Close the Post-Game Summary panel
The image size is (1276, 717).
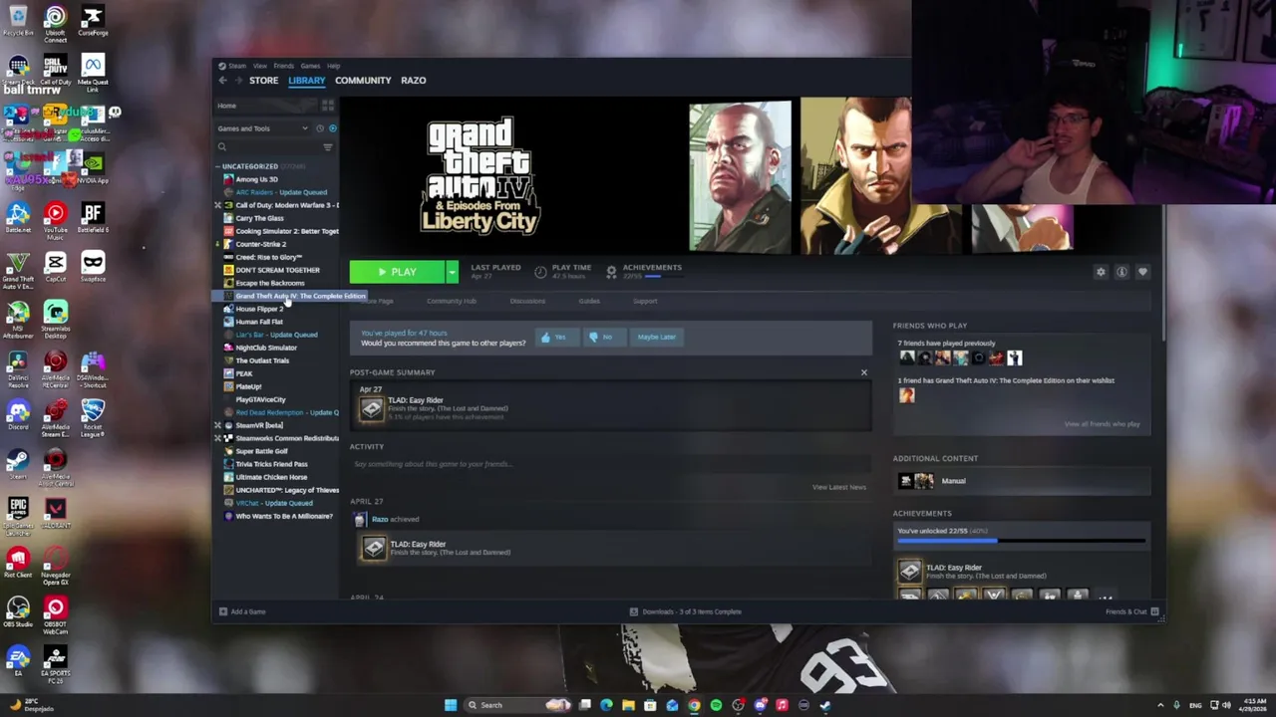tap(864, 372)
